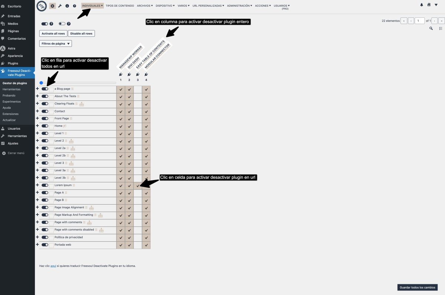Select the Individuales menu

click(x=92, y=6)
